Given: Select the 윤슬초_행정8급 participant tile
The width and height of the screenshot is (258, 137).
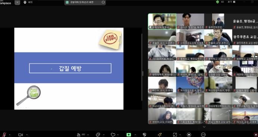Looking at the screenshot, I should pos(245,21).
